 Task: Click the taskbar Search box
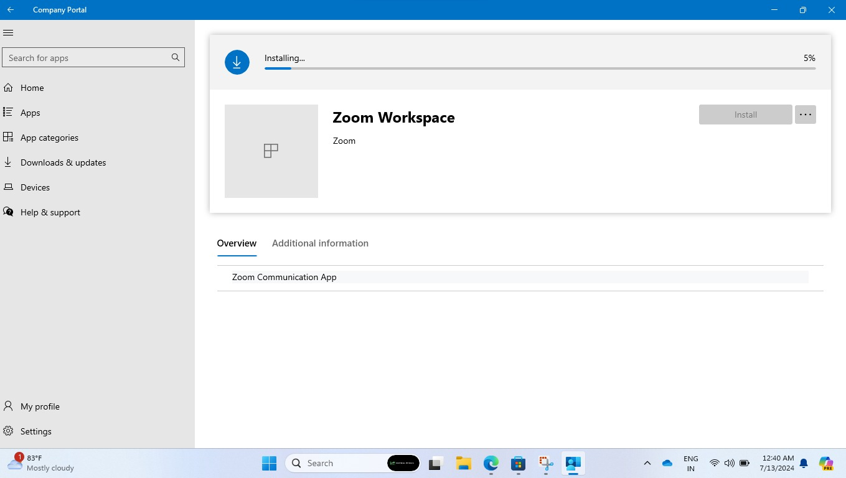[x=352, y=463]
